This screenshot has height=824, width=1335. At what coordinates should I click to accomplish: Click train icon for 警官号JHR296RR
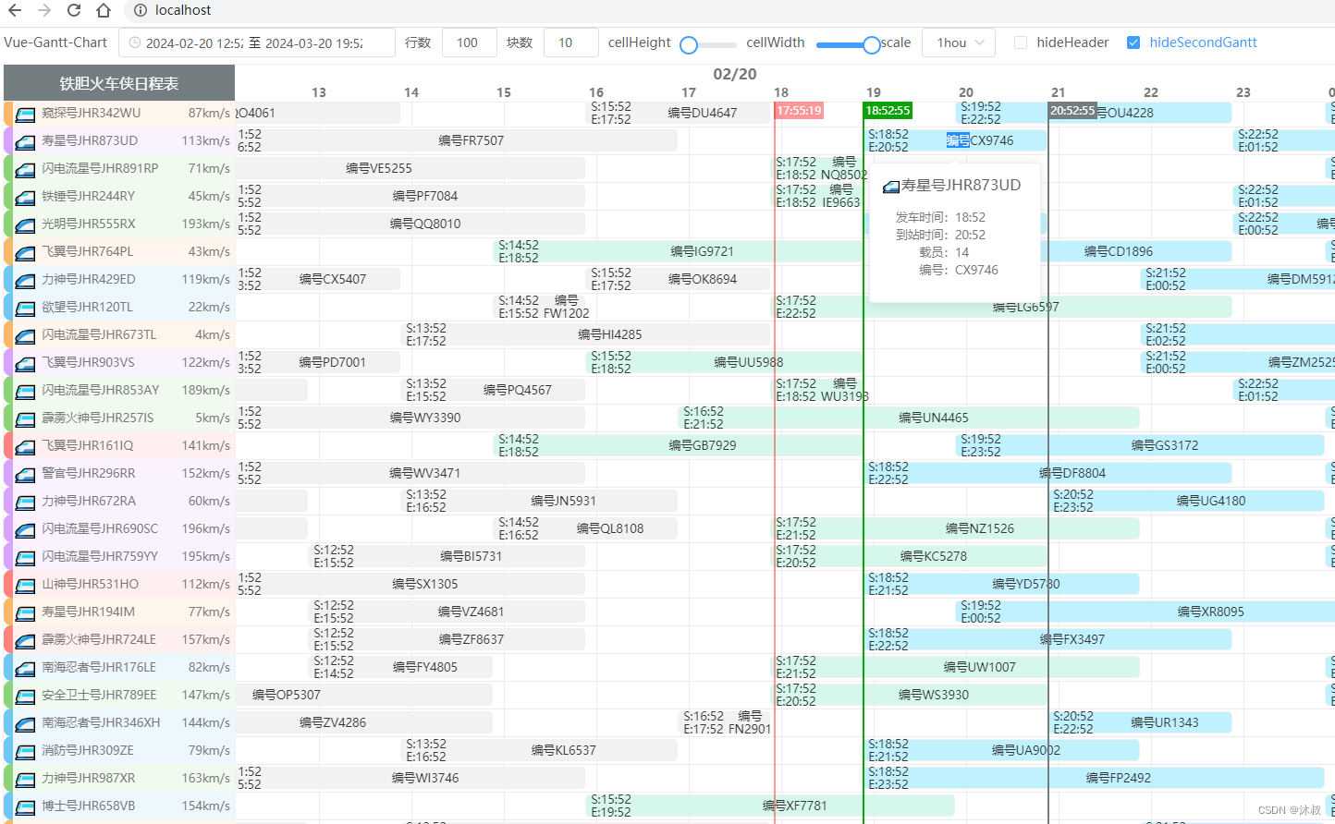[25, 474]
